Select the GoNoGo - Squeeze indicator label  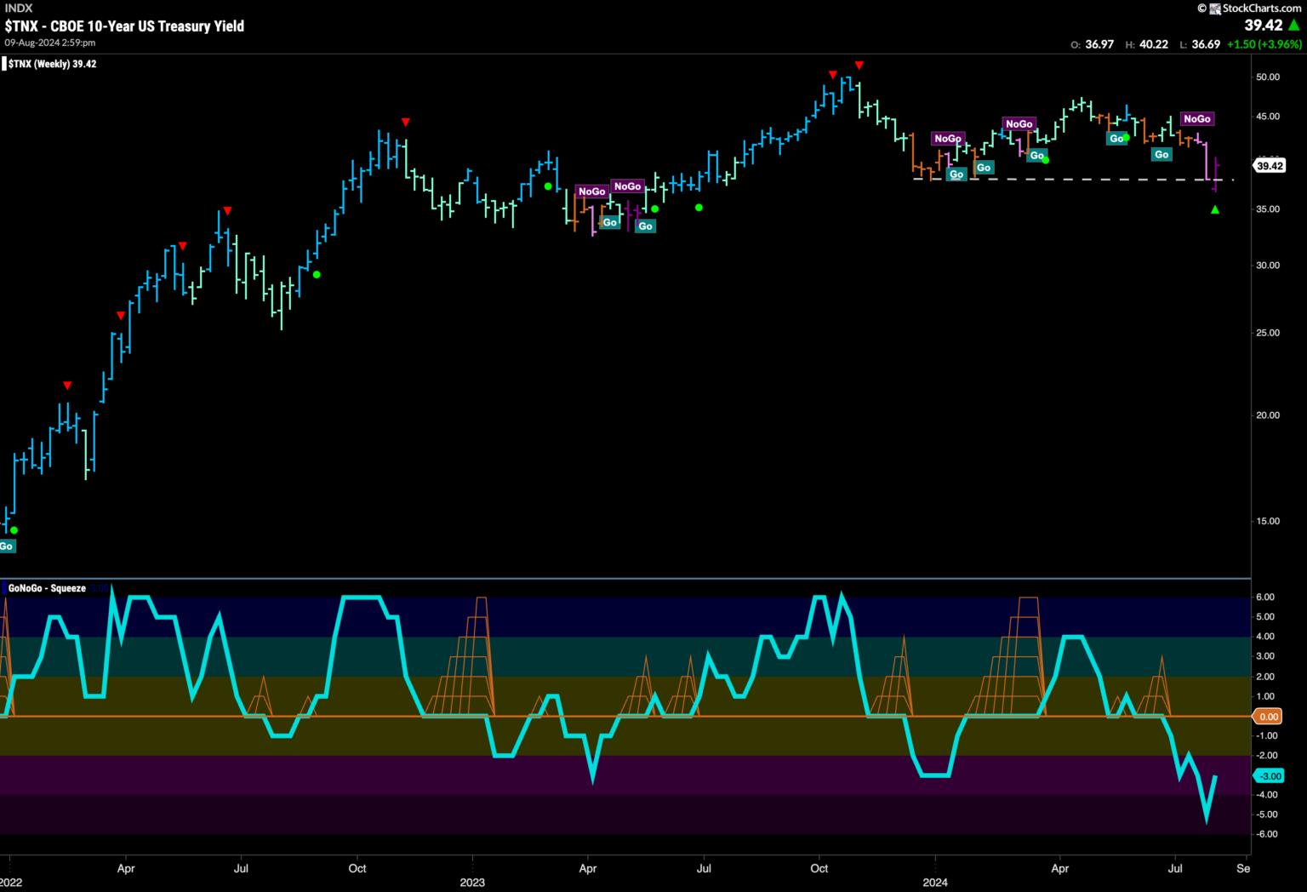coord(47,588)
